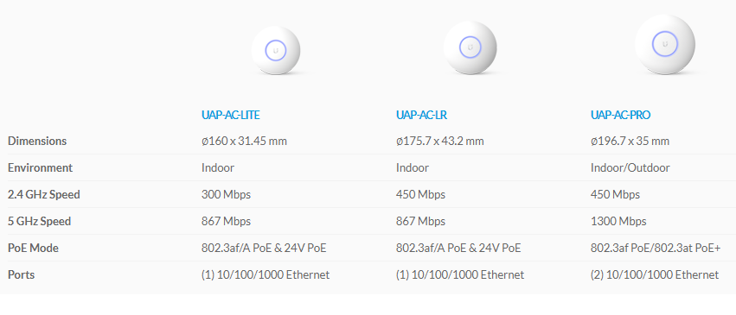Image resolution: width=736 pixels, height=315 pixels.
Task: Click the (2) 10/100/1000 Ethernet value
Action: pyautogui.click(x=655, y=274)
